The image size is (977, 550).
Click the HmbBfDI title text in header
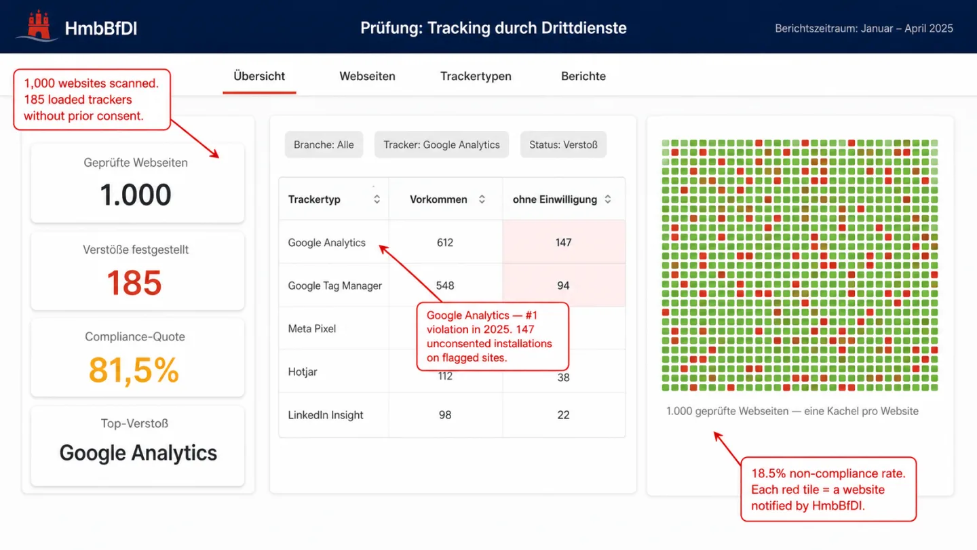[101, 28]
